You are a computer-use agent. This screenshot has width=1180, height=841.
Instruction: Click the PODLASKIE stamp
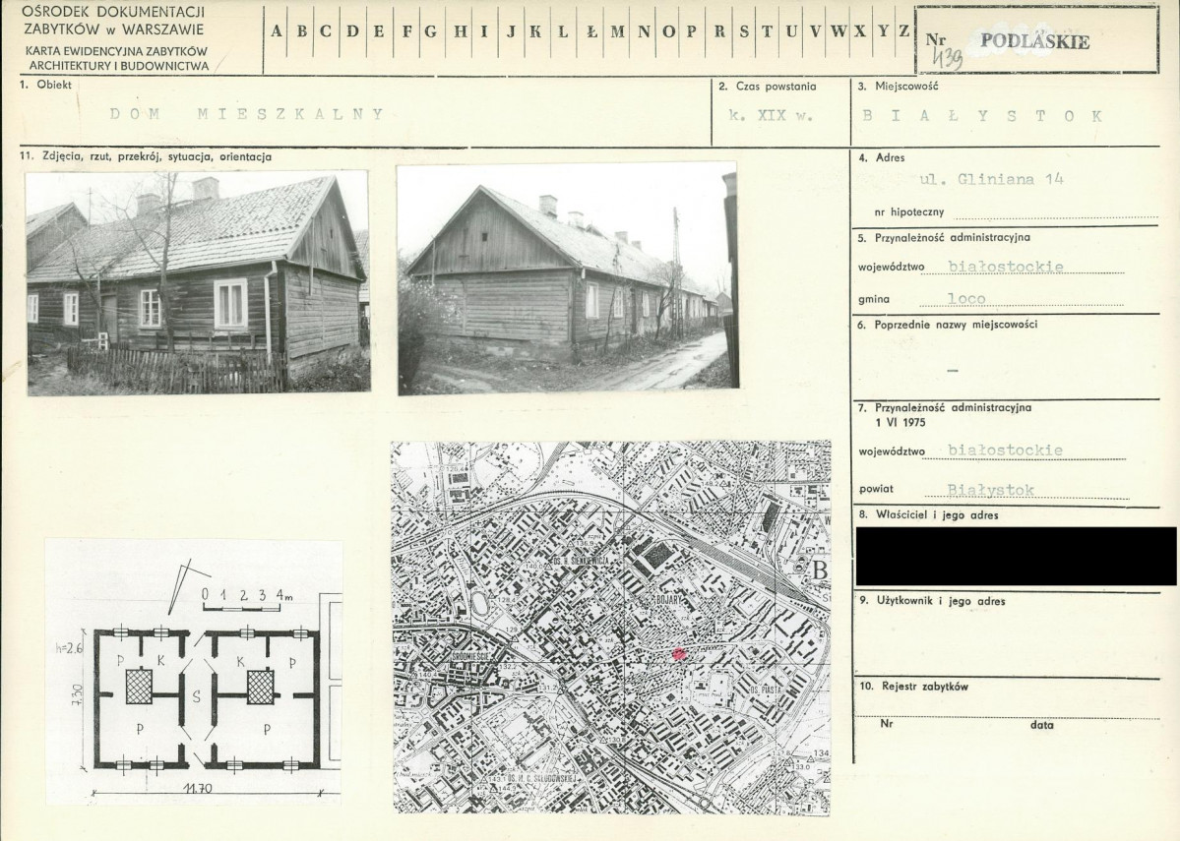click(1034, 41)
